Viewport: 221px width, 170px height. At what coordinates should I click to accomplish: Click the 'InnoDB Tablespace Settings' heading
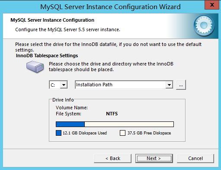click(47, 56)
